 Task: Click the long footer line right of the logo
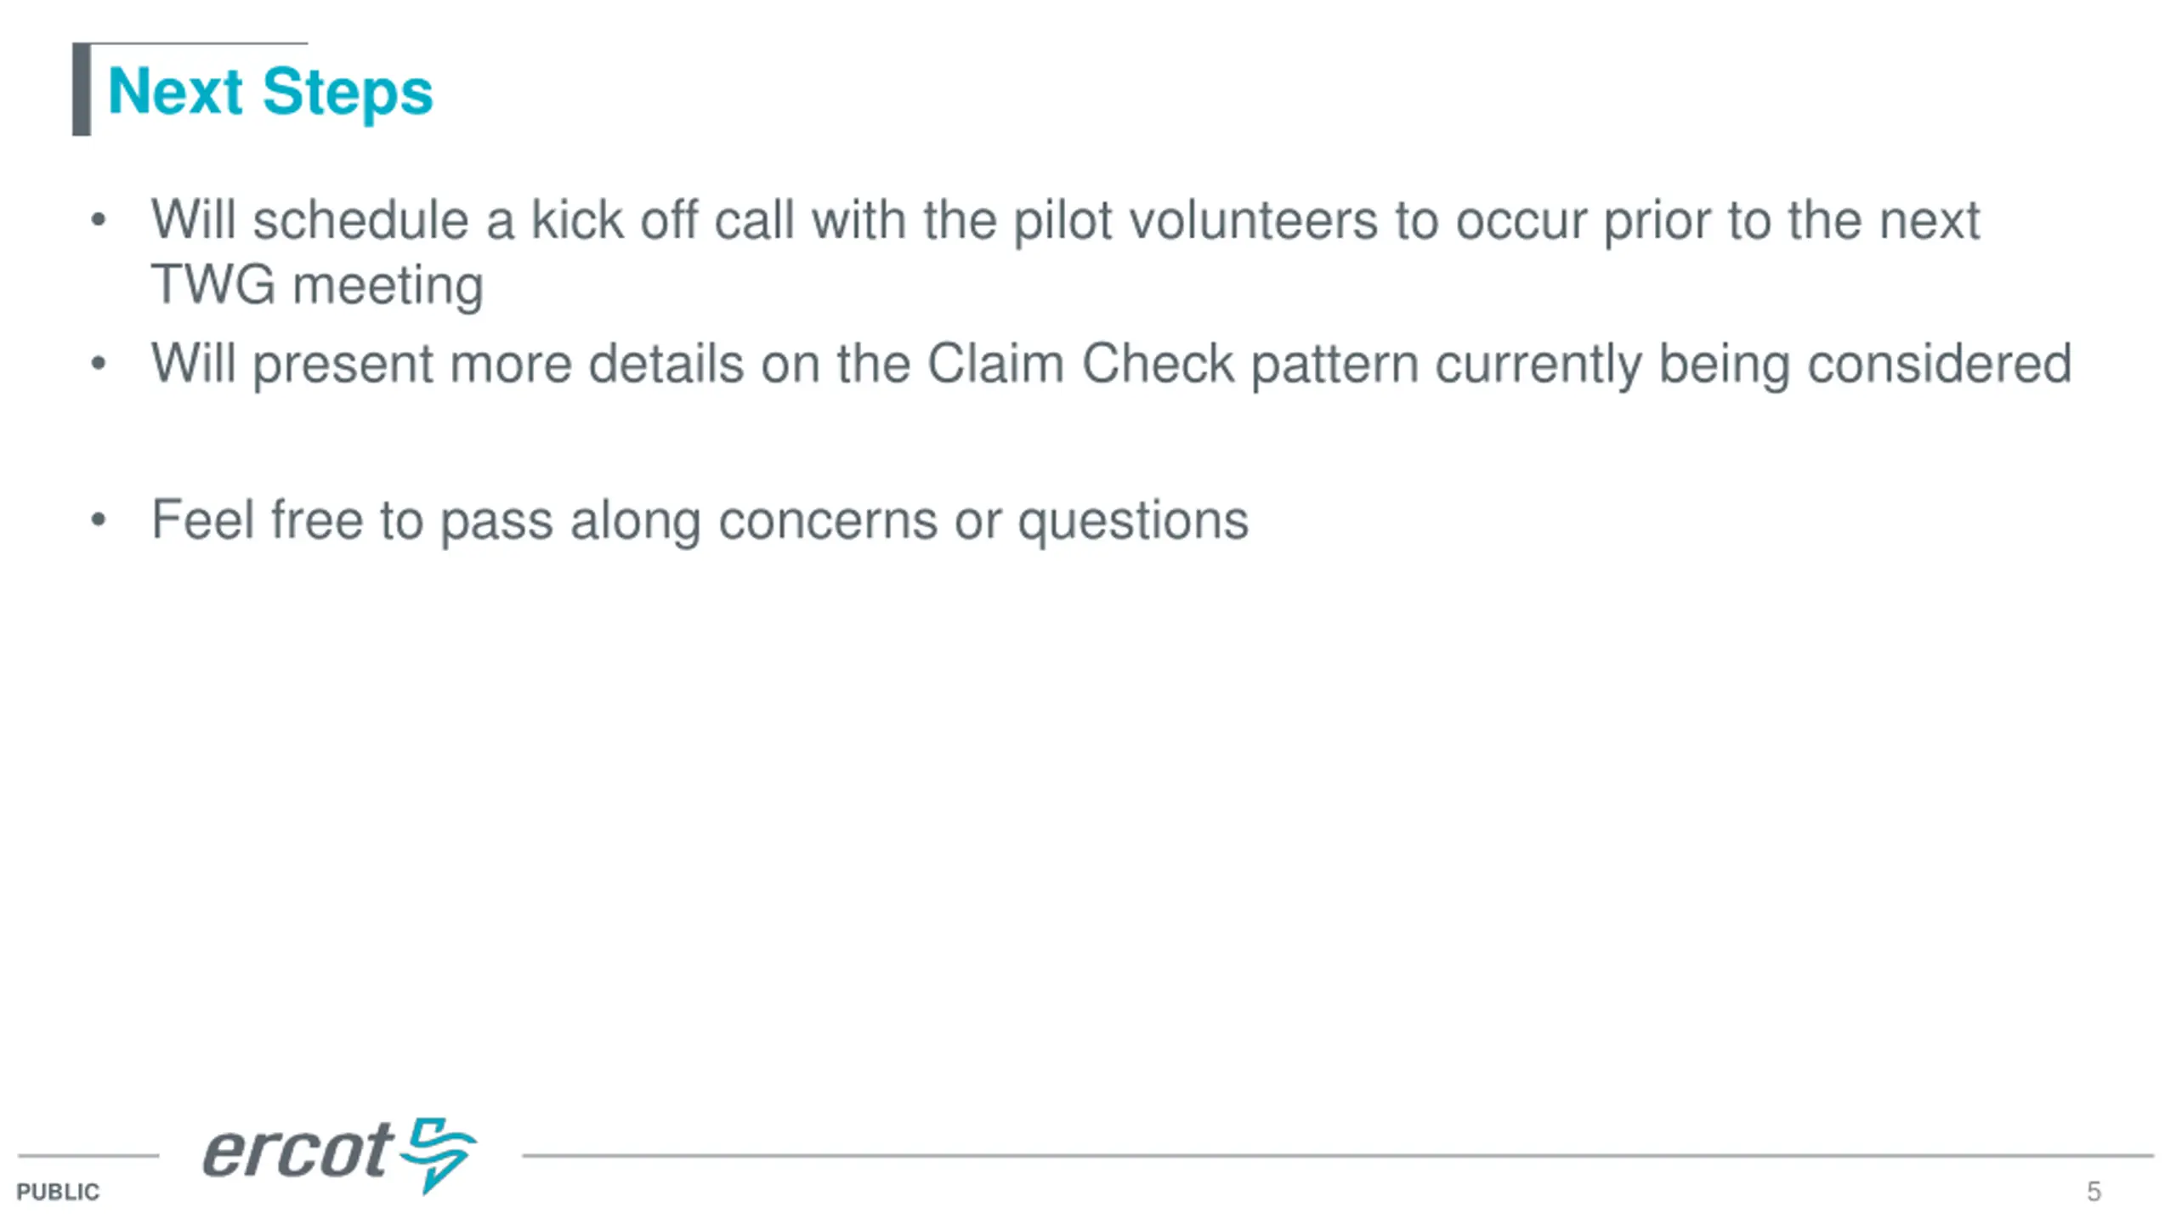[x=1338, y=1155]
